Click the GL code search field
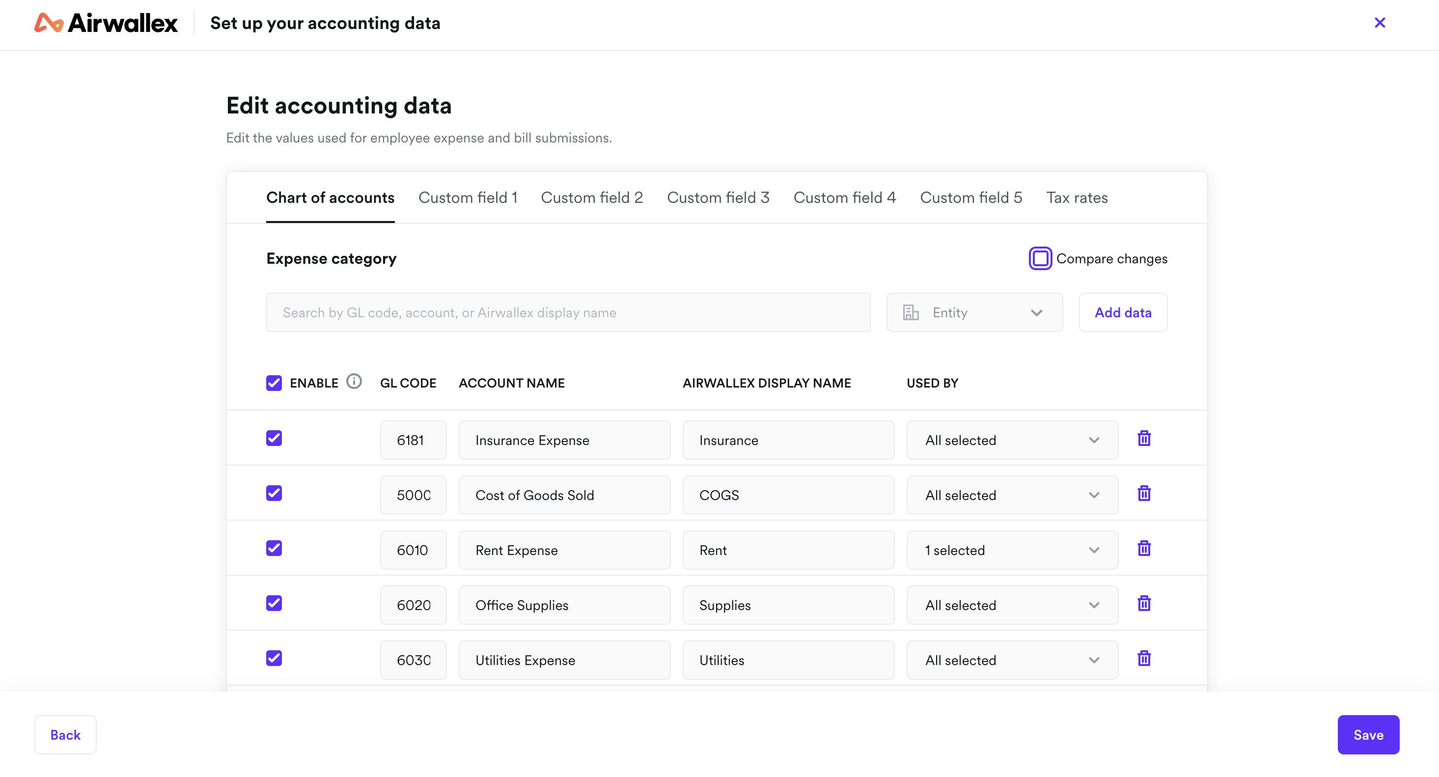 568,312
